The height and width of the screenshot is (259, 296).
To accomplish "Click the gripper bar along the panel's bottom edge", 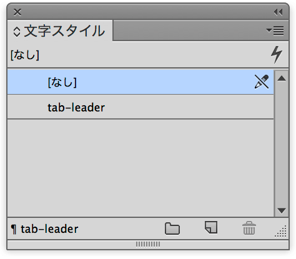I will tap(148, 244).
